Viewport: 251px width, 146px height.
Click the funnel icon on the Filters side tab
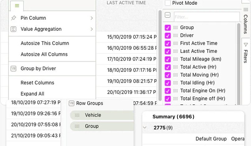(246, 45)
